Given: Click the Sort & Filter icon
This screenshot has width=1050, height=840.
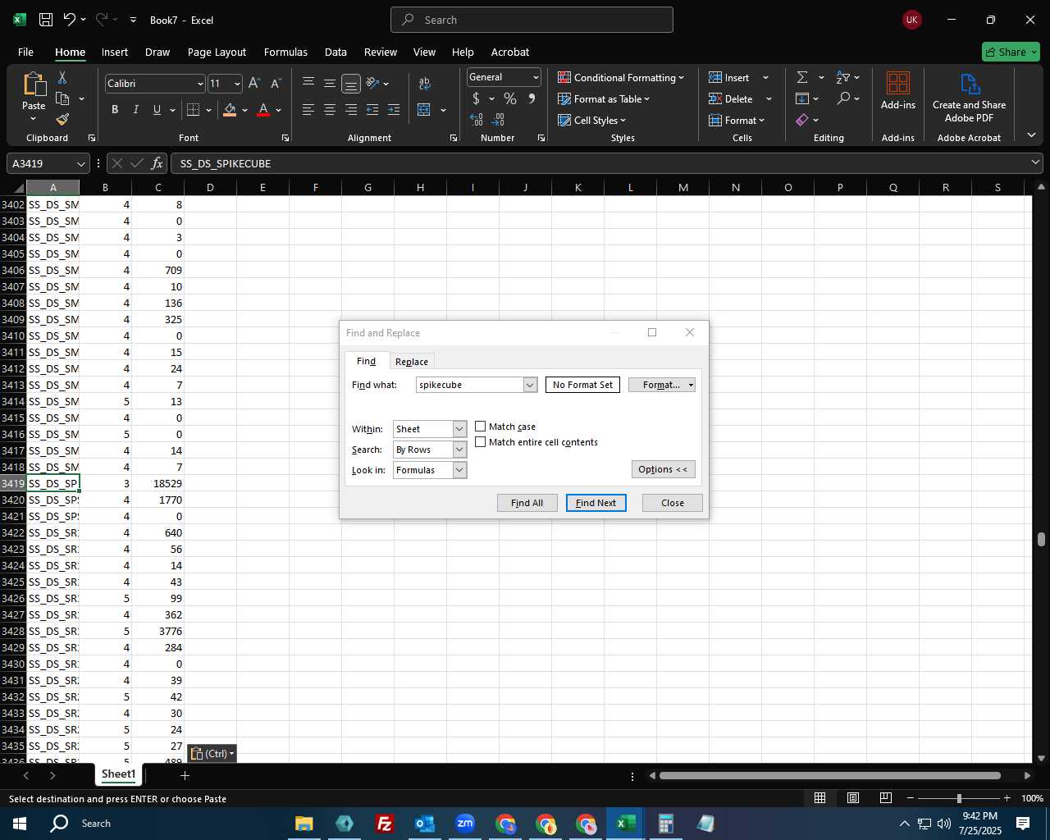Looking at the screenshot, I should (843, 77).
